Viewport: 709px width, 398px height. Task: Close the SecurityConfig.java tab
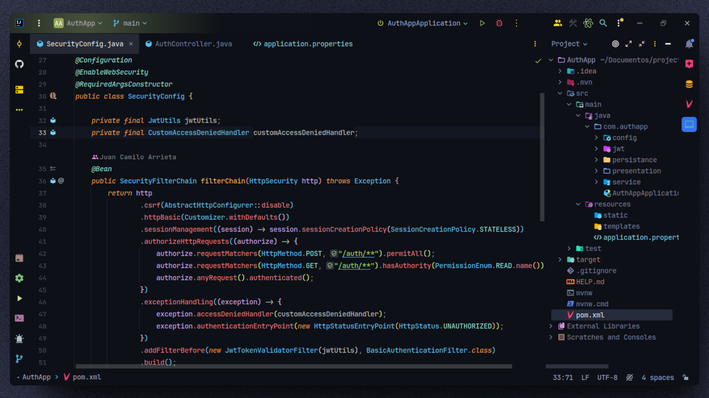(131, 44)
